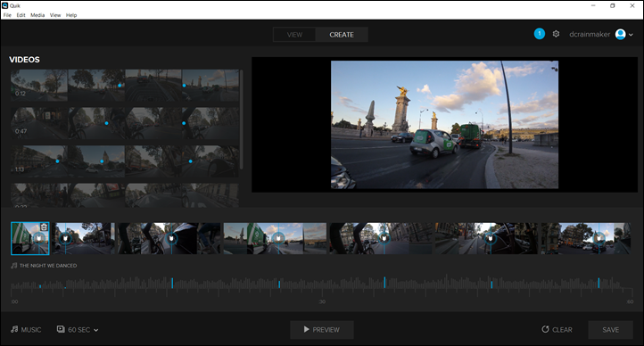
Task: Open the Help menu
Action: [x=71, y=15]
